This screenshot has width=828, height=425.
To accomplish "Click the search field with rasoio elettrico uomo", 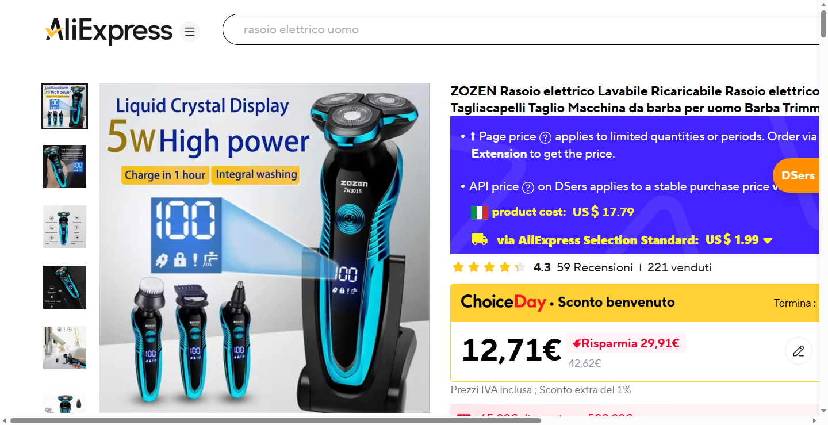I will (x=520, y=29).
